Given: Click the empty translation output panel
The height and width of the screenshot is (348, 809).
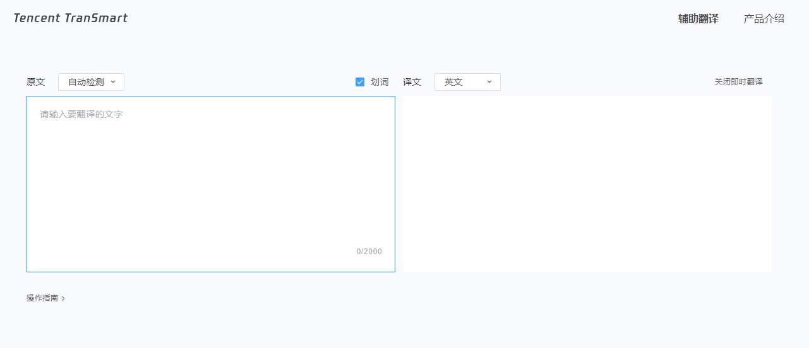Looking at the screenshot, I should click(x=587, y=183).
